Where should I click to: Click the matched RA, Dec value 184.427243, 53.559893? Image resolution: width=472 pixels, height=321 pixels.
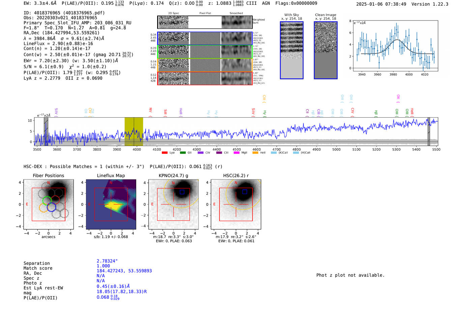124,271
